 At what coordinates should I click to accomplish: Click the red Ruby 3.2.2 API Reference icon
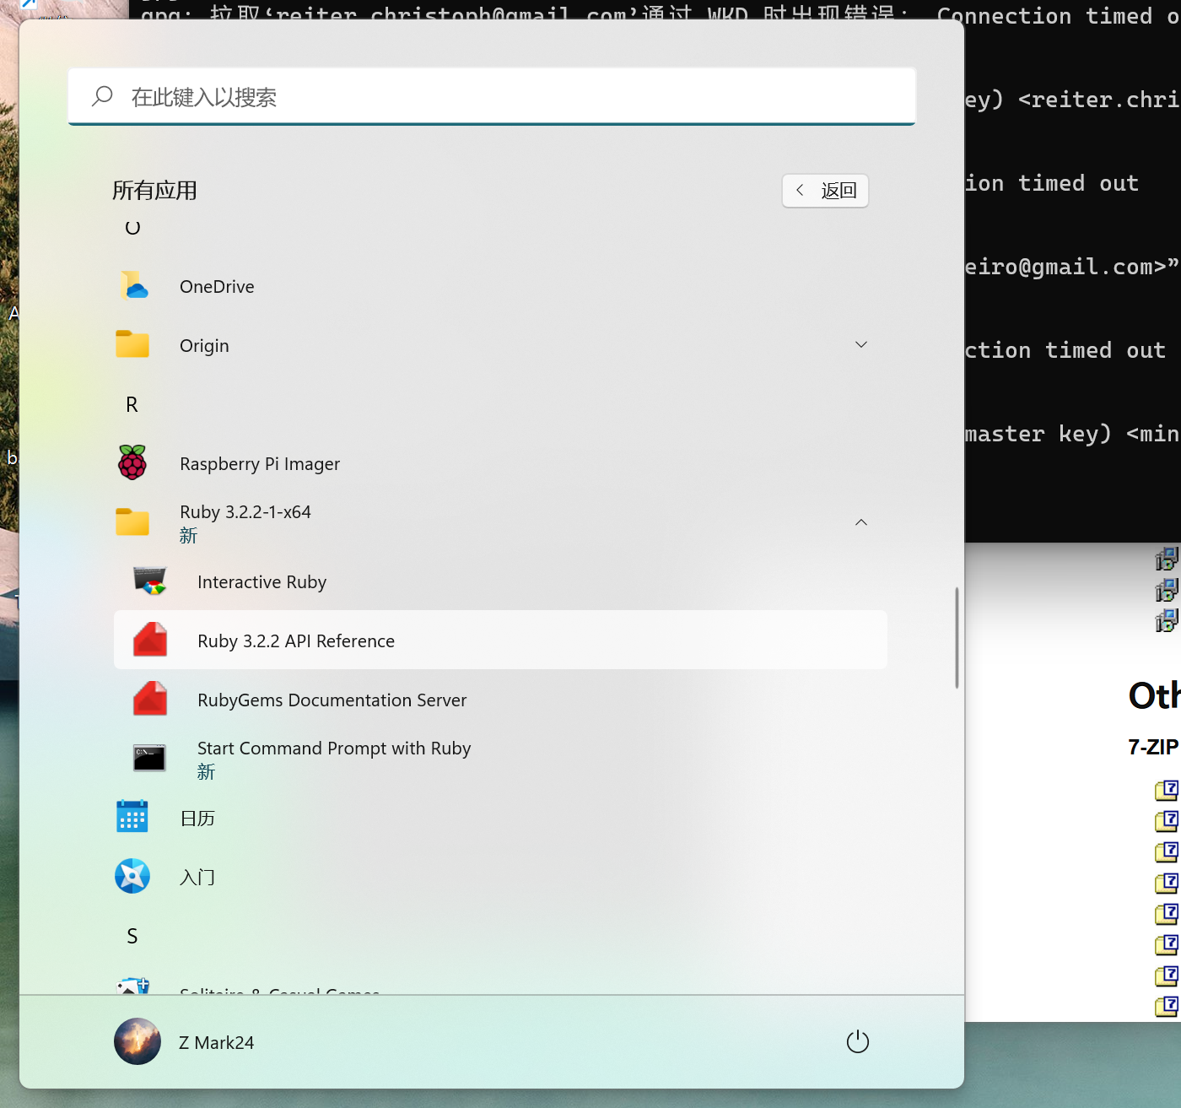click(150, 640)
